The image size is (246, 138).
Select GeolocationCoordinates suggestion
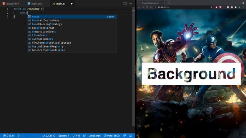click(72, 50)
